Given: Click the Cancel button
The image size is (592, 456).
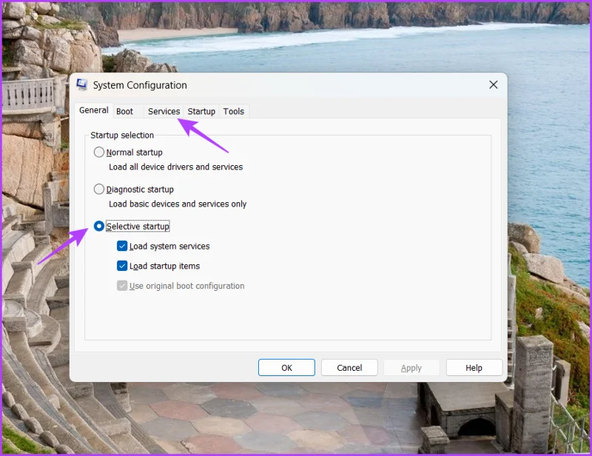Looking at the screenshot, I should click(349, 368).
